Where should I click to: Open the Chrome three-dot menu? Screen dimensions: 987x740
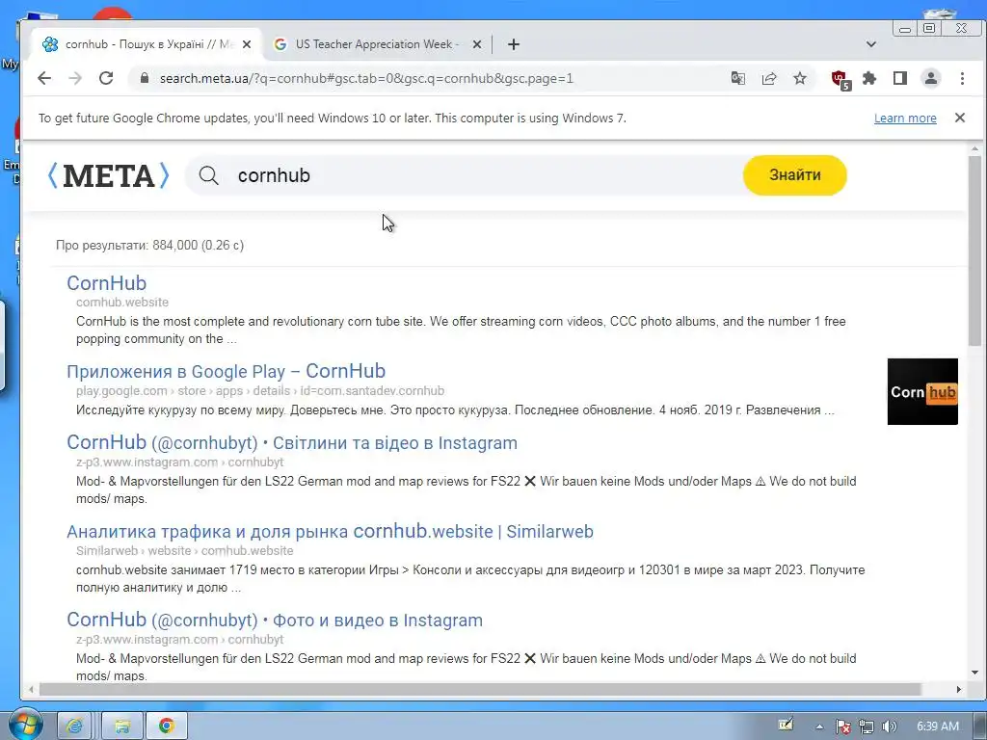tap(962, 78)
